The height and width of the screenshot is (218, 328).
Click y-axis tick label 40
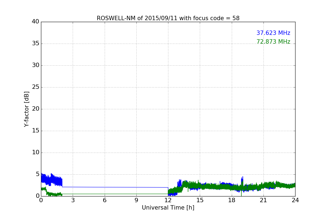pos(36,22)
